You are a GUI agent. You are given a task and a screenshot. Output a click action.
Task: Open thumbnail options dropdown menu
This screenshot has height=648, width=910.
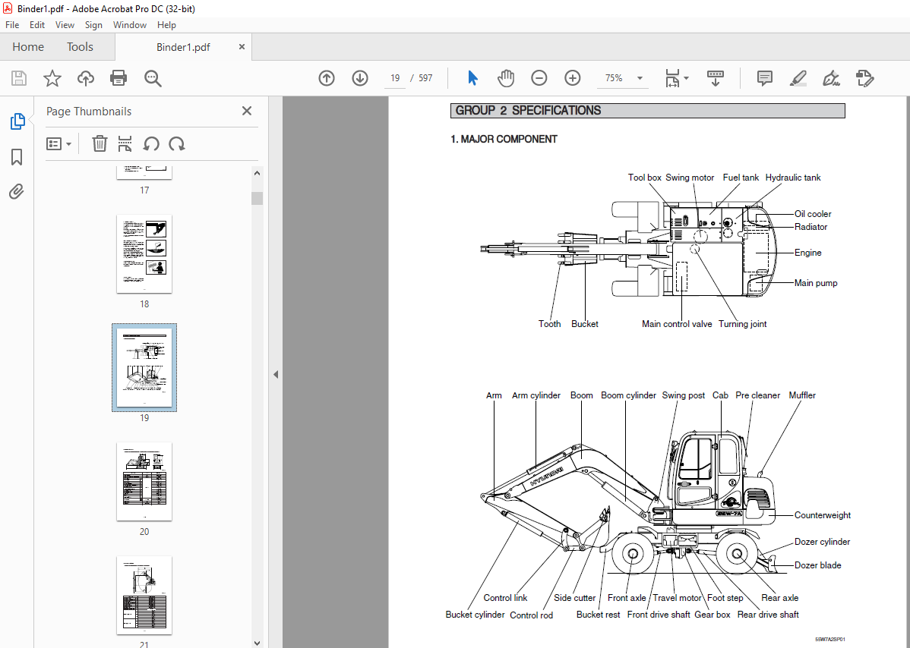point(58,143)
